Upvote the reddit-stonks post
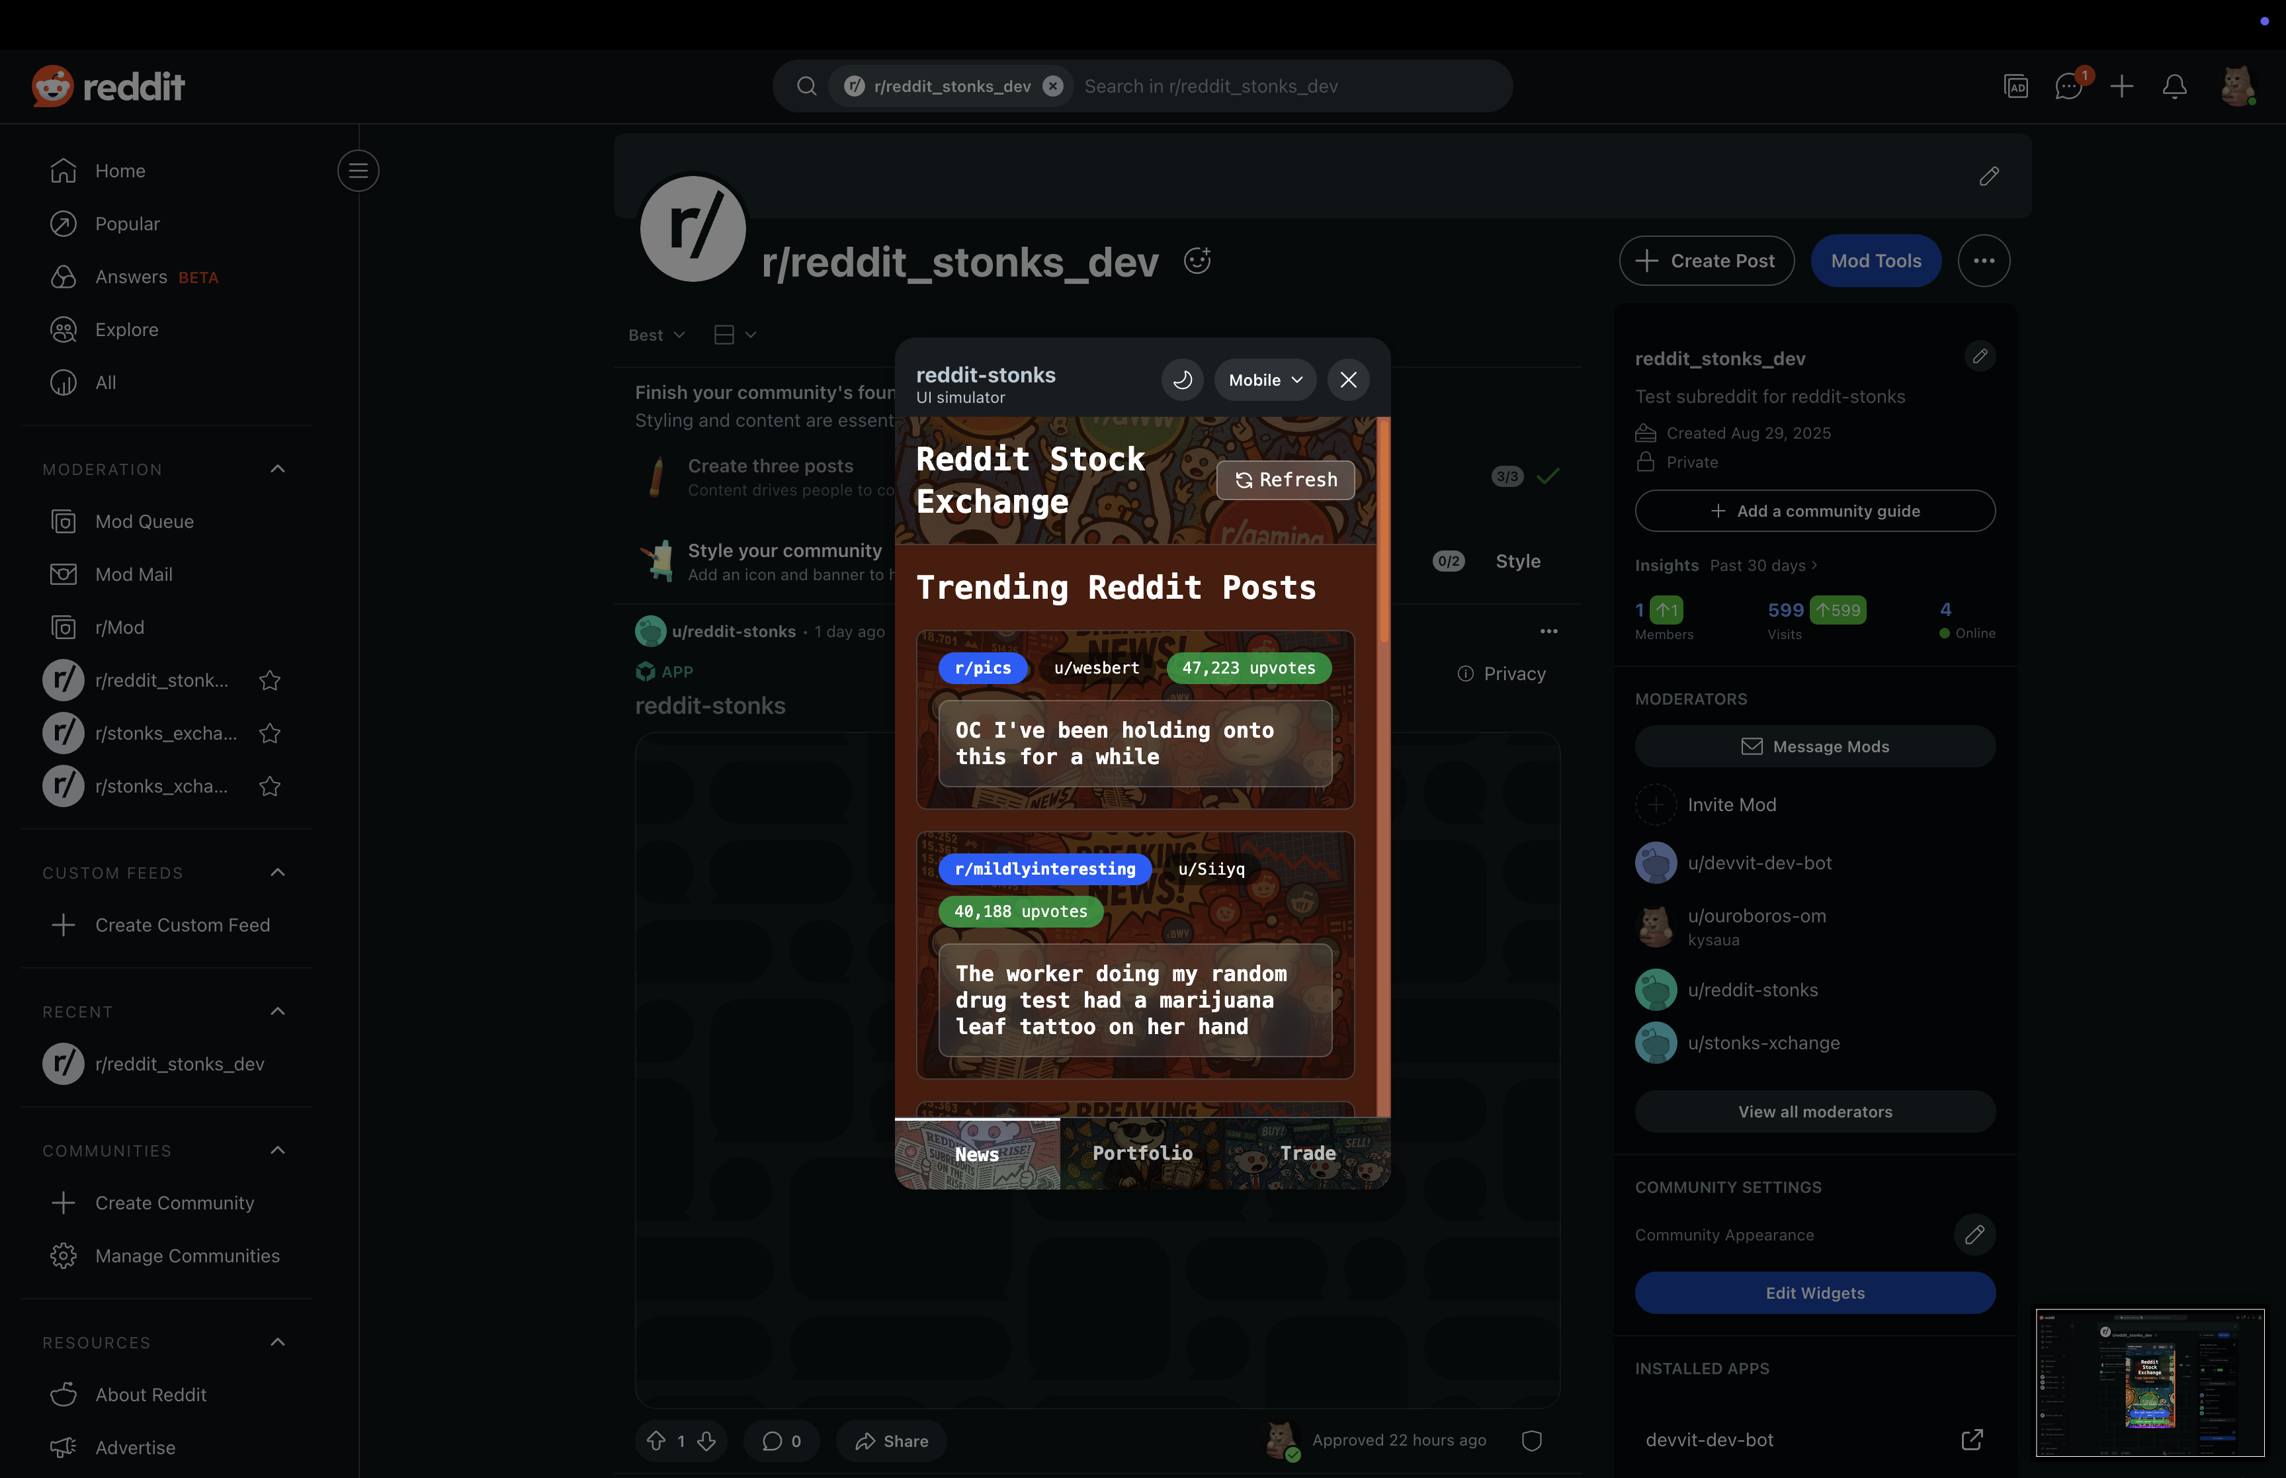Screen dimensions: 2286x1478 click(x=656, y=1440)
